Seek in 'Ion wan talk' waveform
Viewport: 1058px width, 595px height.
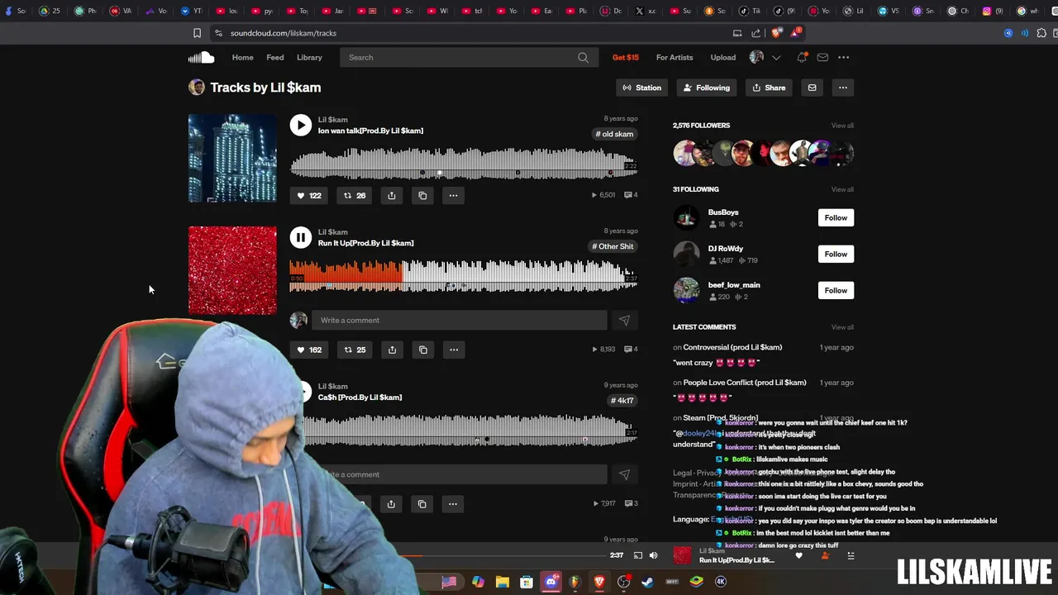pos(463,163)
